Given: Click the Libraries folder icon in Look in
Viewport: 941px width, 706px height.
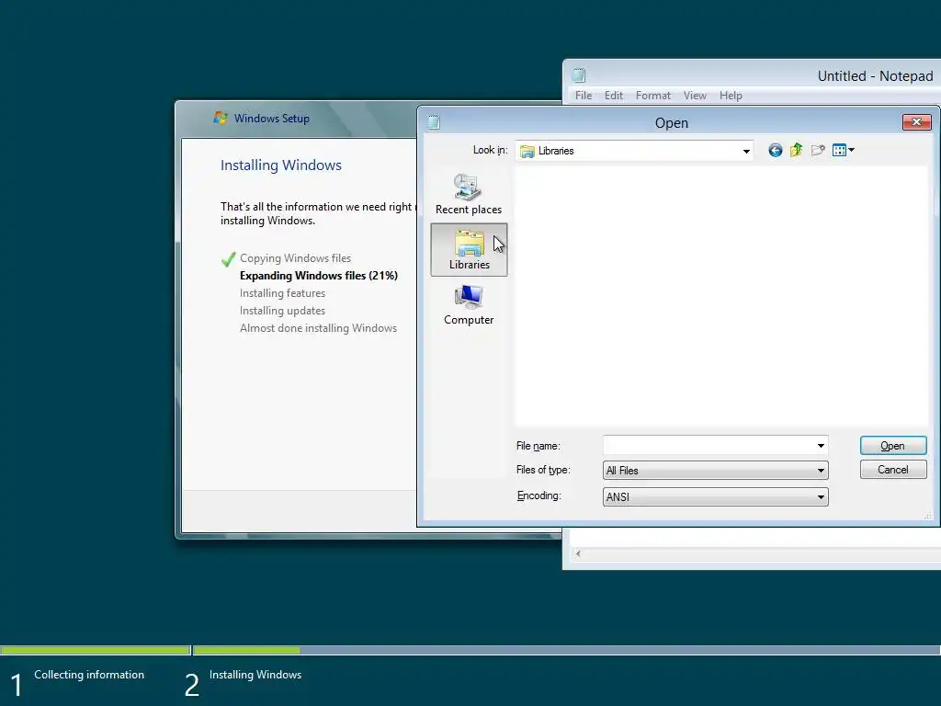Looking at the screenshot, I should coord(527,151).
